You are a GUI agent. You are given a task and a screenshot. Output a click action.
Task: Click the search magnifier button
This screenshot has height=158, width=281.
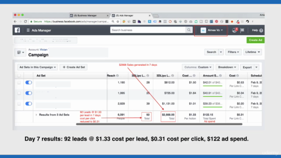pos(189,30)
